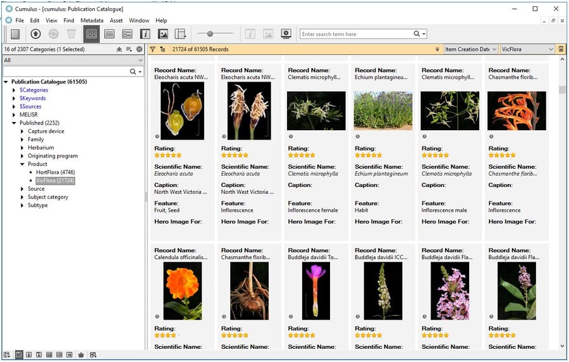The image size is (569, 362).
Task: Expand the $Categories tree node
Action: coord(15,90)
